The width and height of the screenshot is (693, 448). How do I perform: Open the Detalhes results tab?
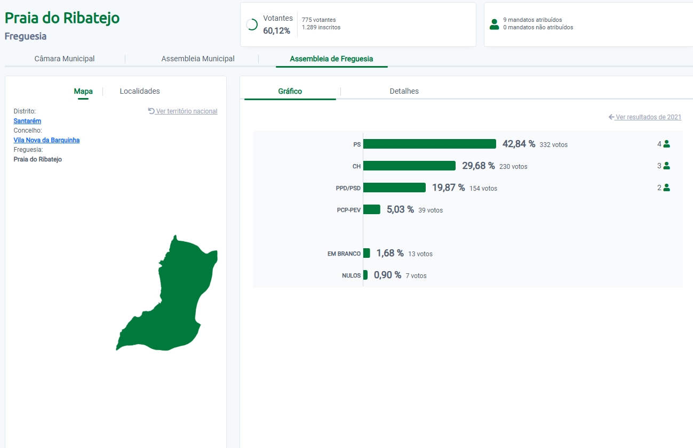point(404,91)
